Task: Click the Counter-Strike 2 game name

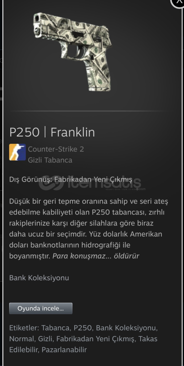Action: click(56, 149)
